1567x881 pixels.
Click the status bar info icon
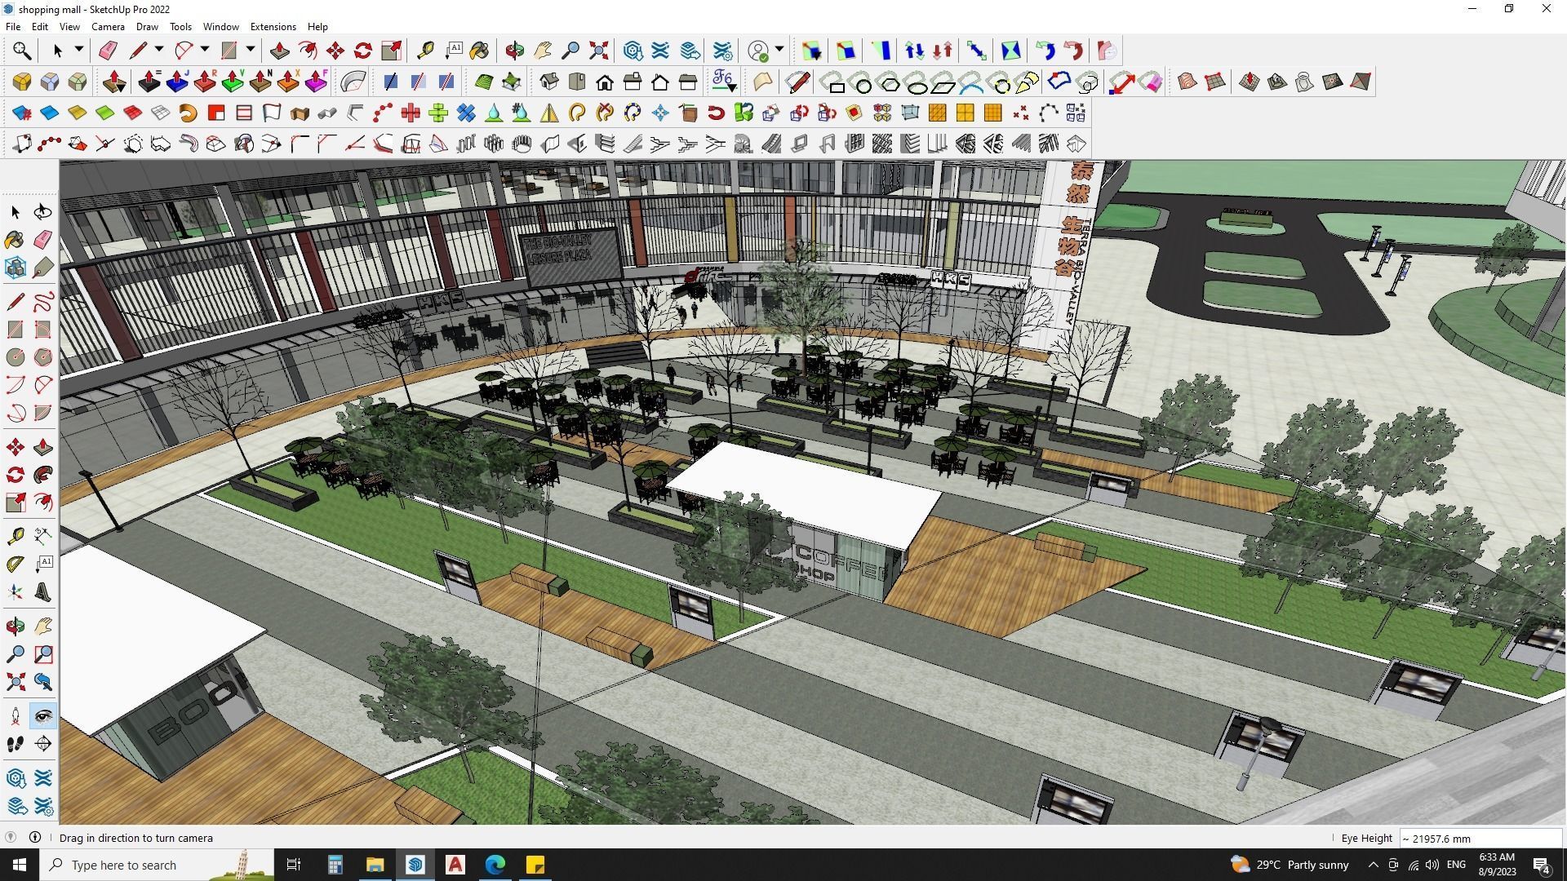tap(35, 837)
